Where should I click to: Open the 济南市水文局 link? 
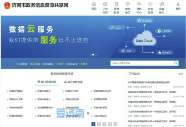pyautogui.click(x=16, y=99)
